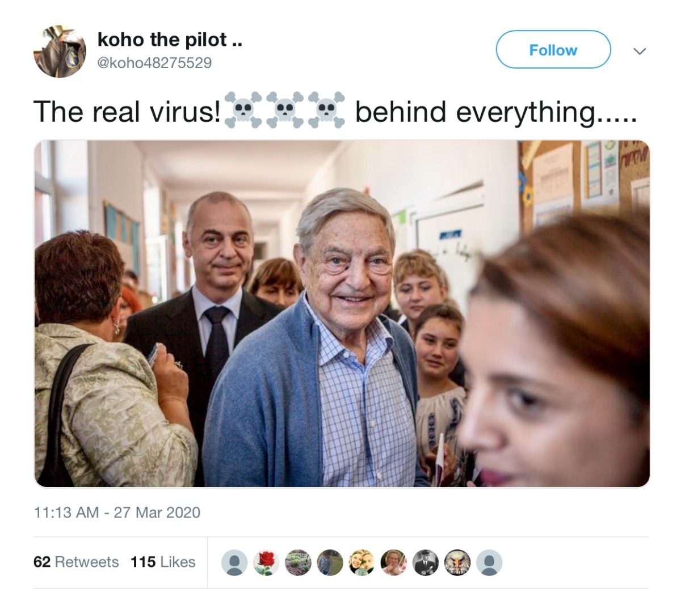Select the last gray default liker avatar
The height and width of the screenshot is (589, 681).
tap(489, 562)
